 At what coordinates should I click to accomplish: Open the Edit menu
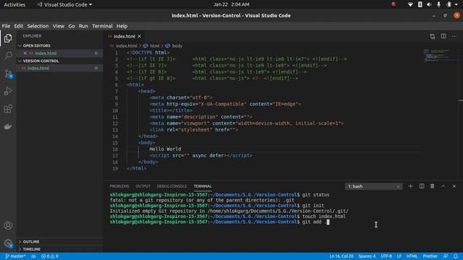[x=19, y=26]
